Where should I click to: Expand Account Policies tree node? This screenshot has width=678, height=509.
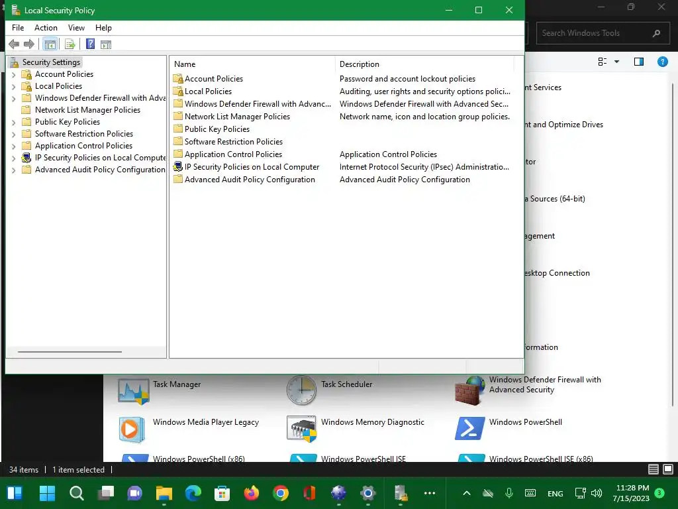[x=13, y=74]
